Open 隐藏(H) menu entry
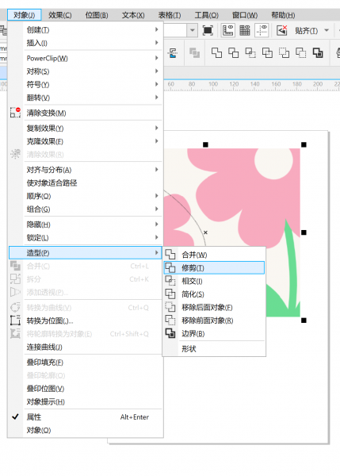This screenshot has height=476, width=340. pyautogui.click(x=86, y=225)
